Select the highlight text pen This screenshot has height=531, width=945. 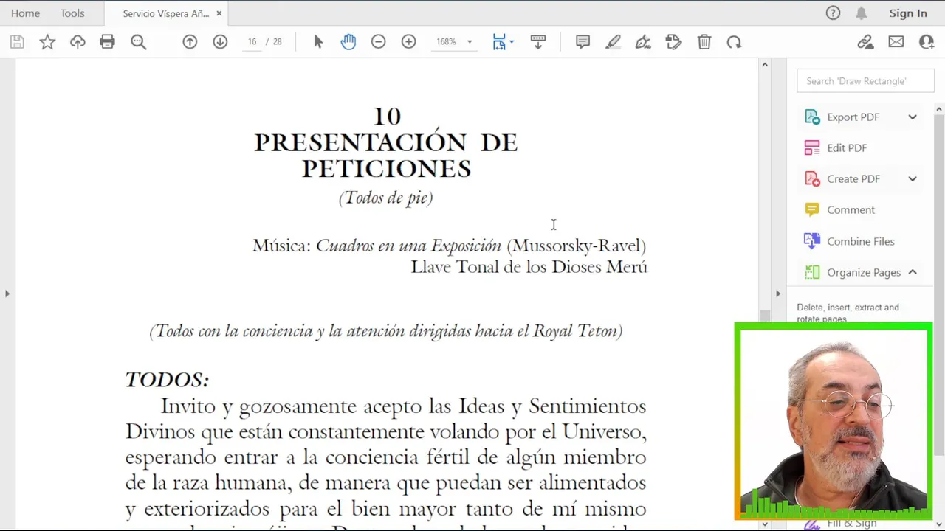point(614,42)
